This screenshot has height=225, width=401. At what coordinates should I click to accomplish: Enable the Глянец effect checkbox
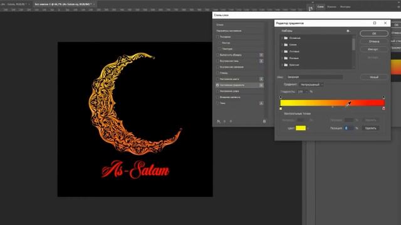(x=217, y=73)
